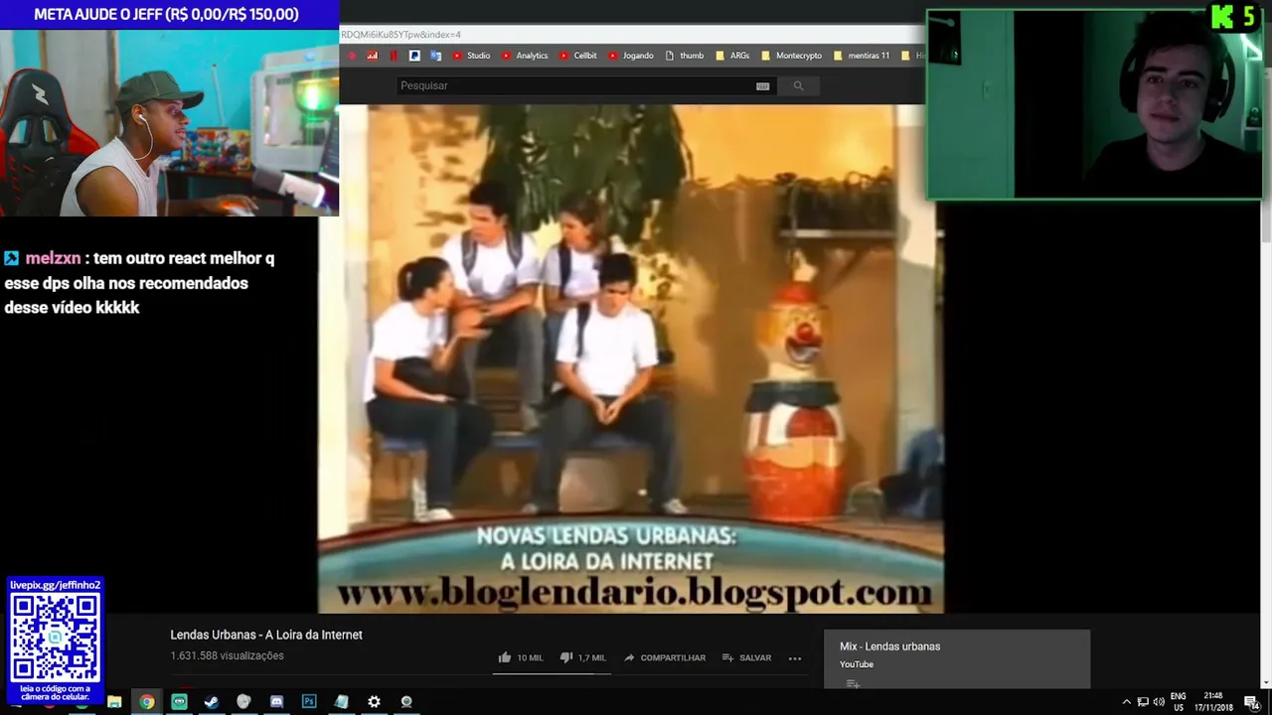Image resolution: width=1272 pixels, height=715 pixels.
Task: Click the Chrome taskbar icon
Action: coord(147,702)
